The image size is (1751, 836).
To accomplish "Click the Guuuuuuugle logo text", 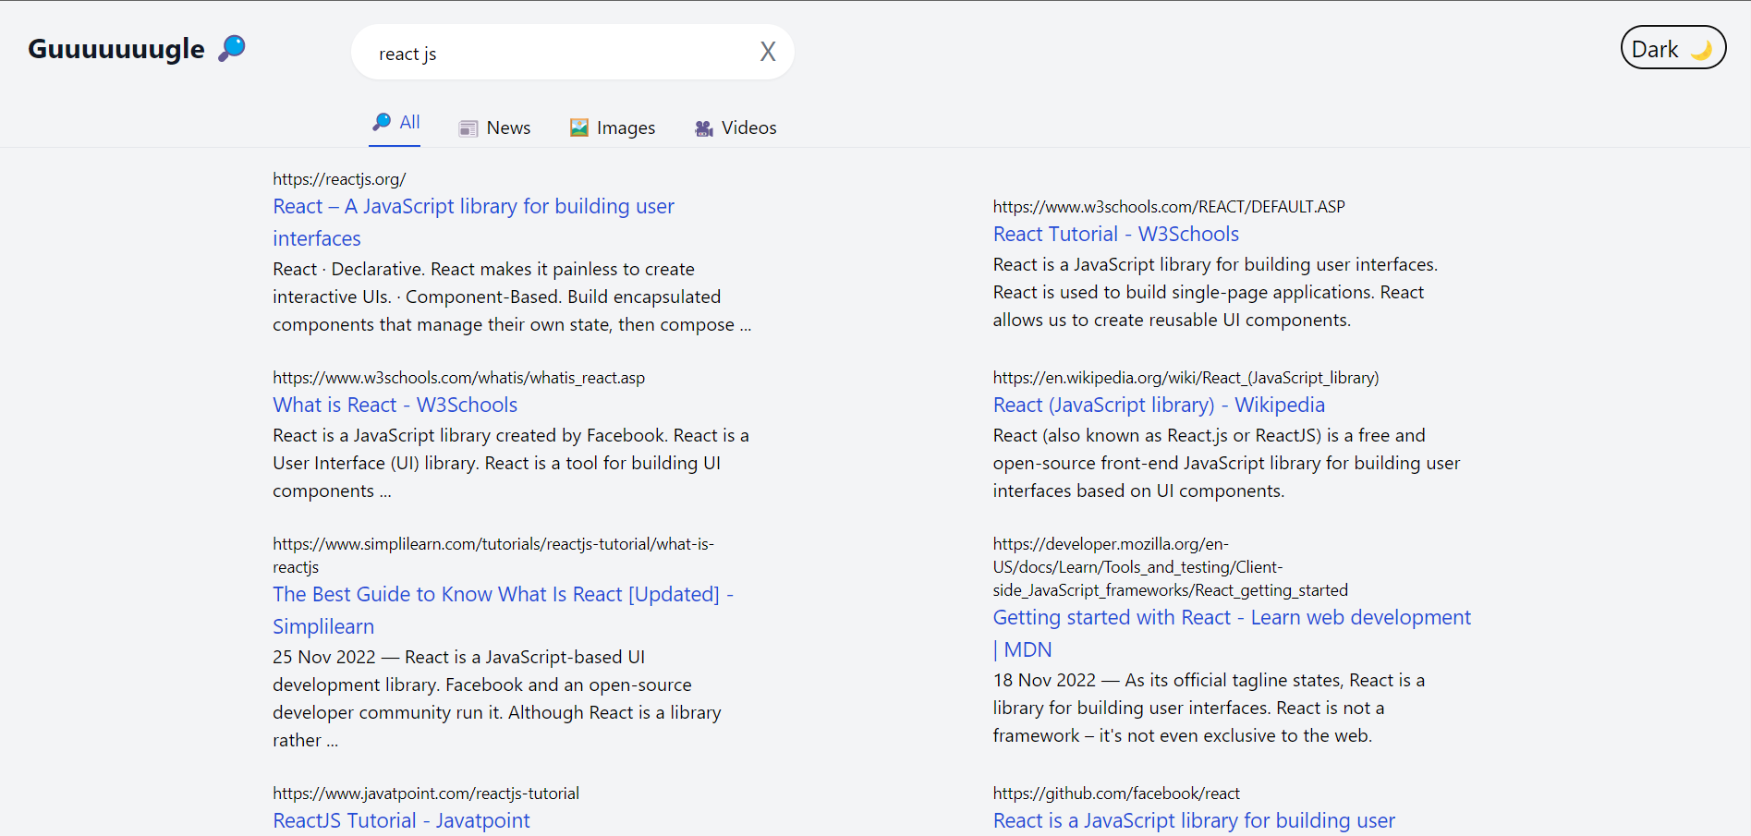I will pos(116,49).
